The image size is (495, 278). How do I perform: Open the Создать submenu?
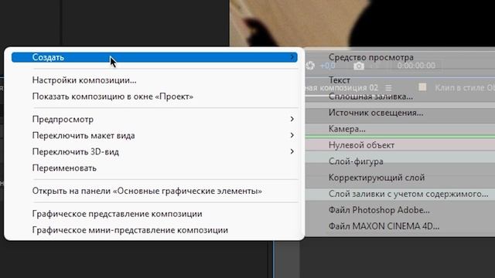coord(155,57)
